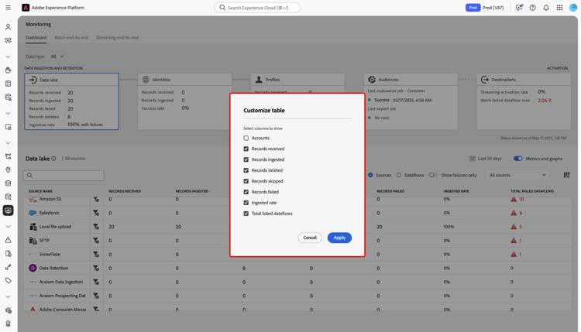Screen dimensions: 581x332
Task: Click the filter icon next to SFTP
Action: tap(96, 241)
